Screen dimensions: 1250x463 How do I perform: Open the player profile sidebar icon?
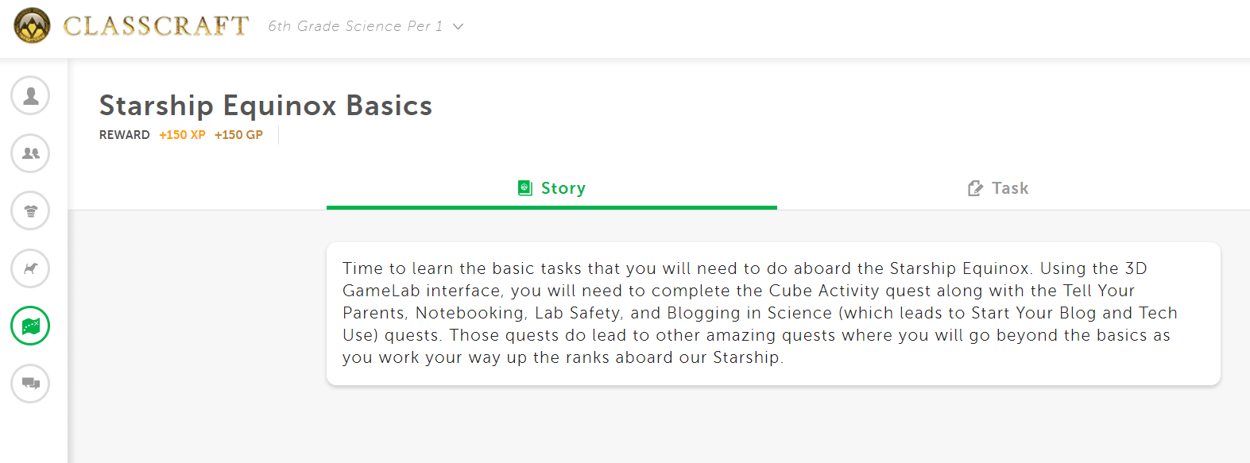[x=30, y=95]
